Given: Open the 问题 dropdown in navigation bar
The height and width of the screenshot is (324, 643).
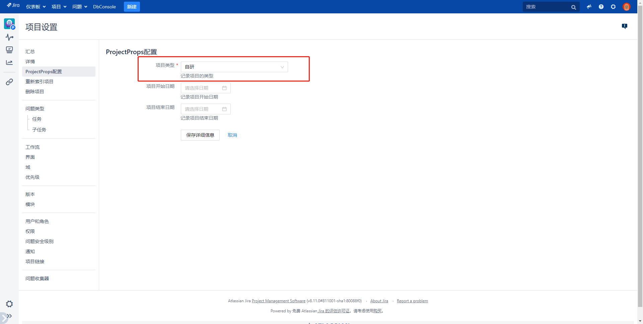Looking at the screenshot, I should coord(80,7).
